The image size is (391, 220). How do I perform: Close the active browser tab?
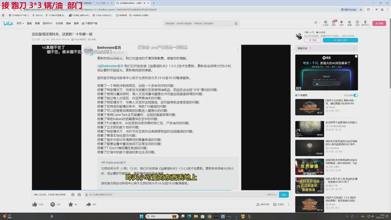(148, 3)
